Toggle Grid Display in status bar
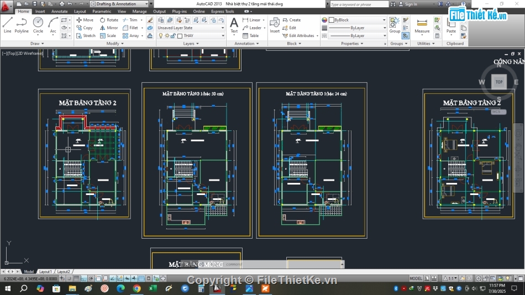 point(76,278)
